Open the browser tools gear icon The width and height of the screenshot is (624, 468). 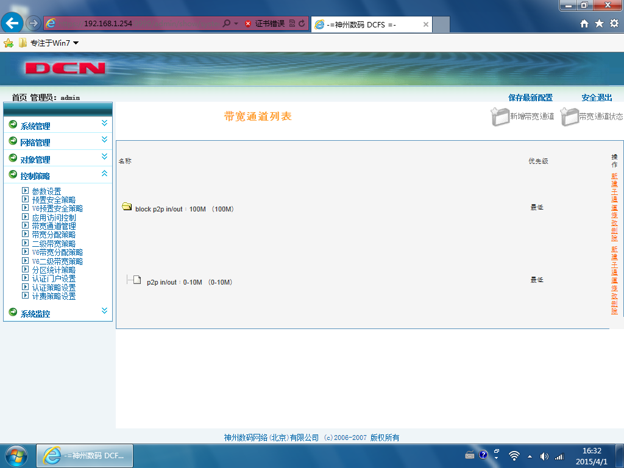(614, 24)
